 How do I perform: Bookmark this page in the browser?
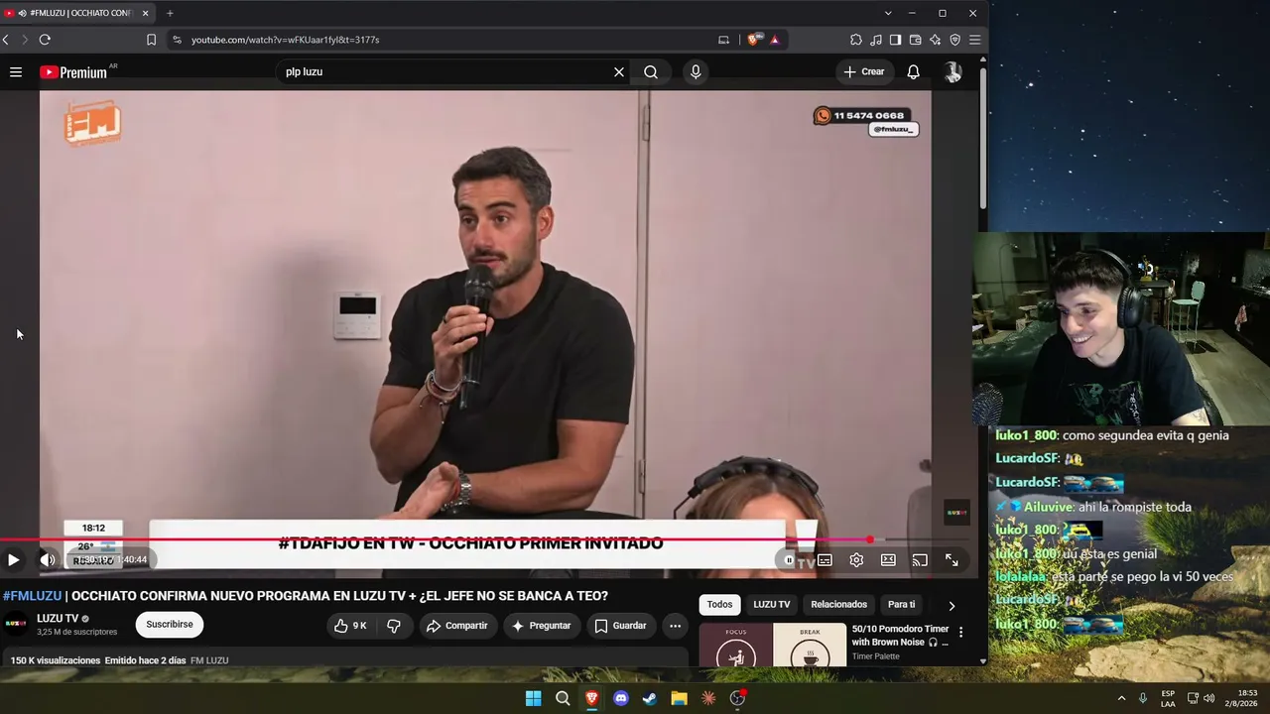151,40
